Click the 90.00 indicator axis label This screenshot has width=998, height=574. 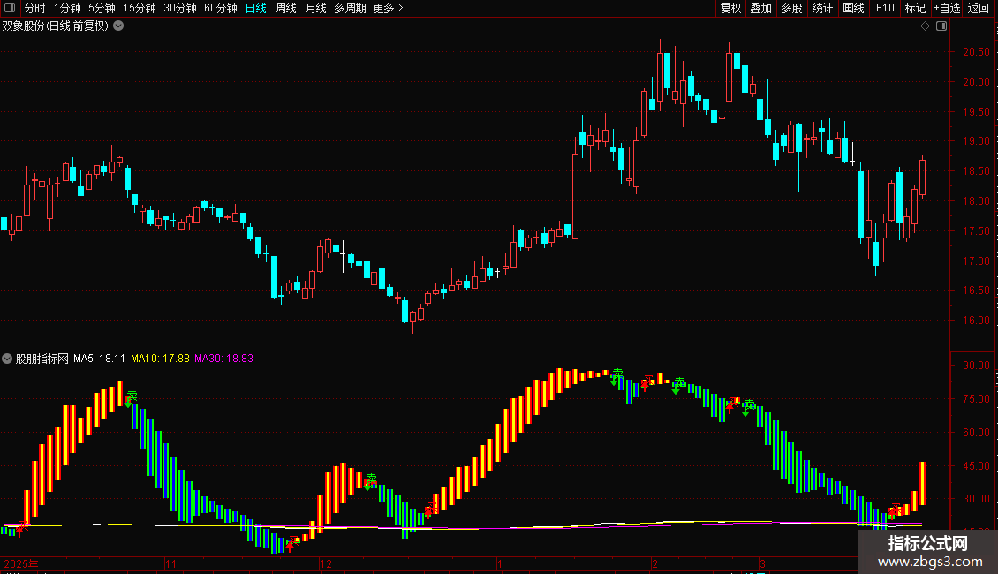point(976,366)
